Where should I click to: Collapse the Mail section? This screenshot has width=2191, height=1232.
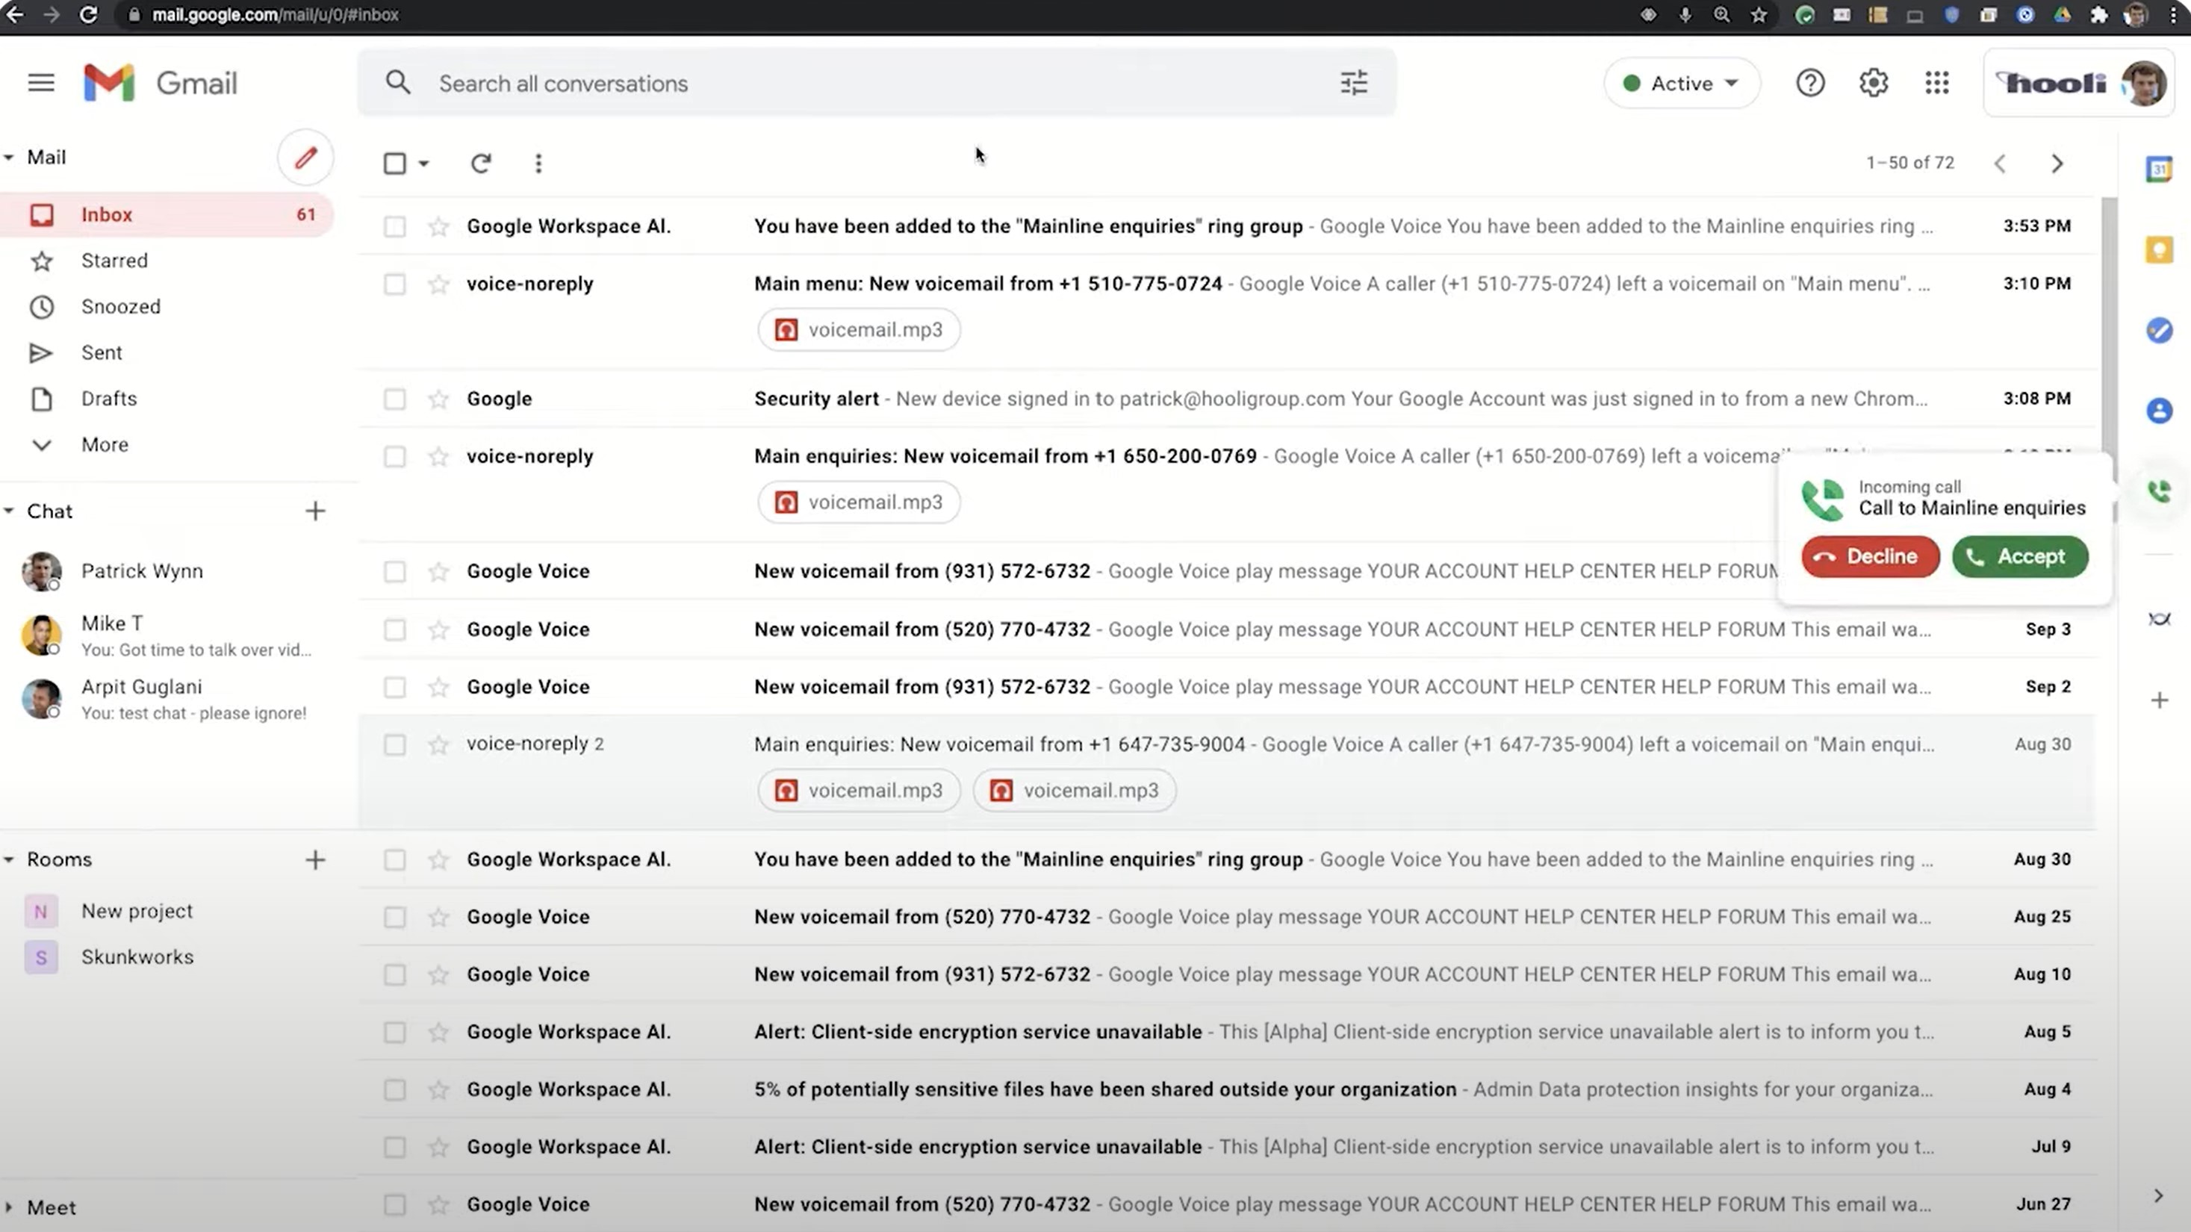pyautogui.click(x=8, y=158)
